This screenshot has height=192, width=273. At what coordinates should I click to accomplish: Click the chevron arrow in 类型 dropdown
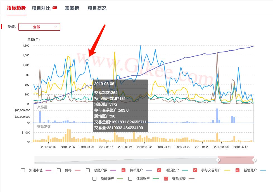(56, 27)
